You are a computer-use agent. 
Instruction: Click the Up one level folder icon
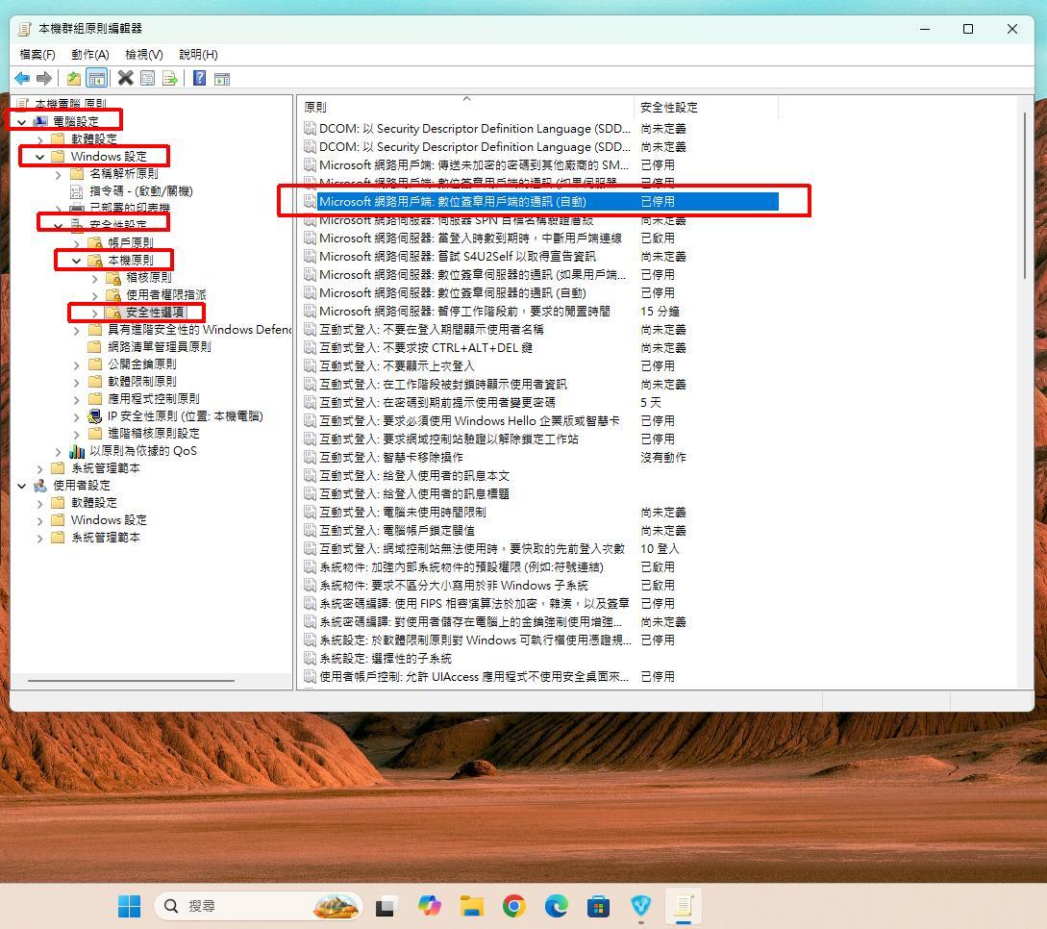click(74, 79)
